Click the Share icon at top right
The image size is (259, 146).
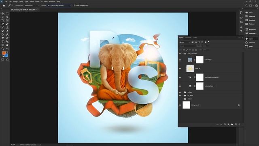(256, 5)
